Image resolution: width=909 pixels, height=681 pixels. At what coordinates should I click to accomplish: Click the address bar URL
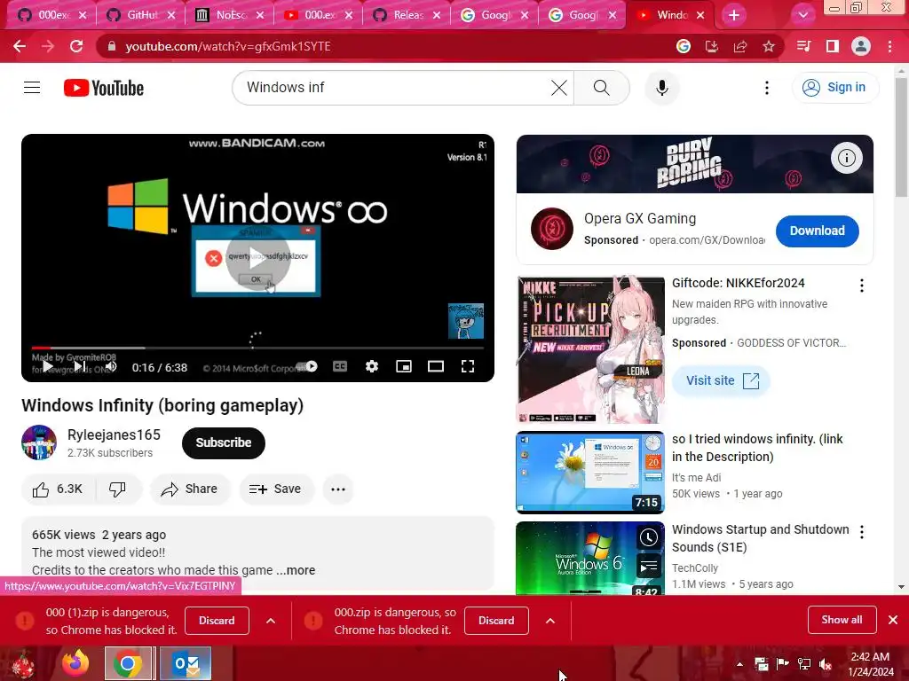coord(228,46)
